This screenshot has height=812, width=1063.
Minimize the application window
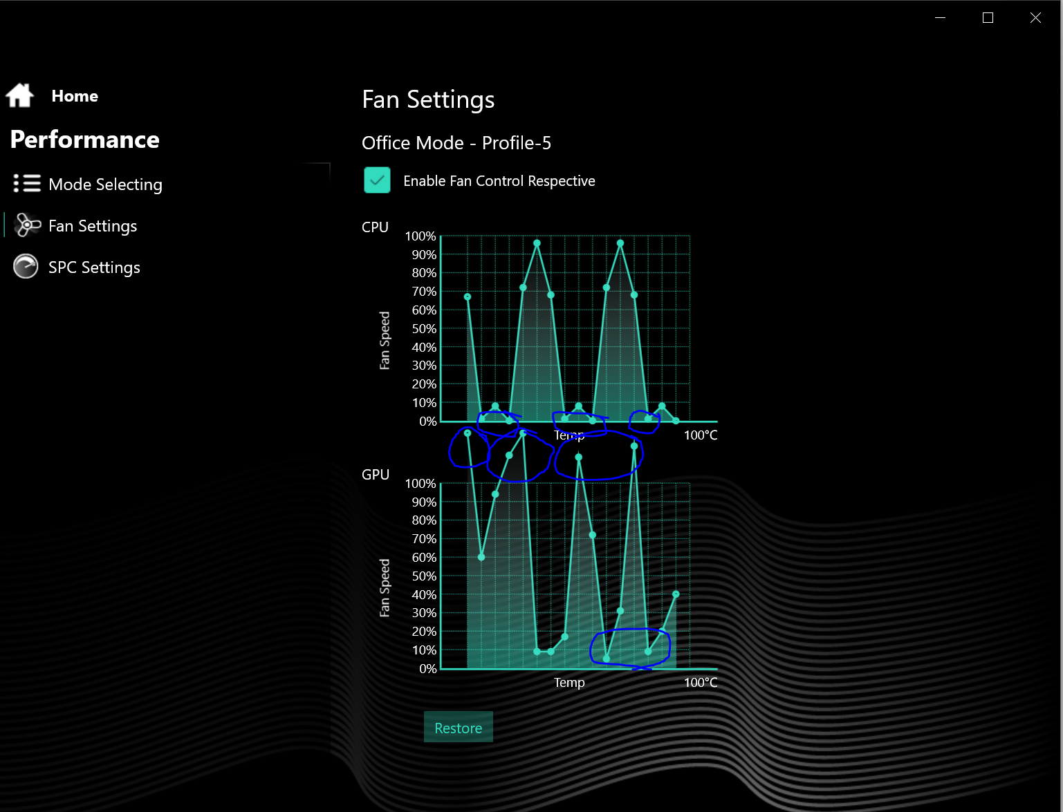[940, 18]
